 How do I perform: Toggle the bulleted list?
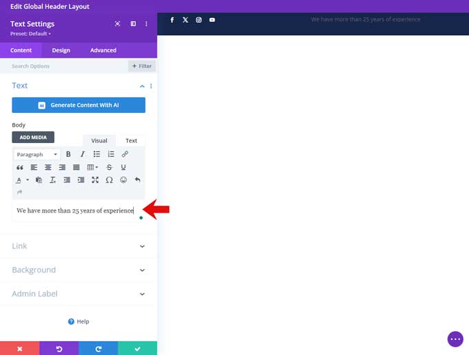pyautogui.click(x=97, y=154)
